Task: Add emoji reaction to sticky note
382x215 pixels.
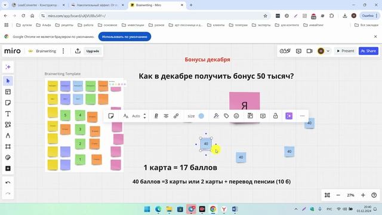Action: (x=236, y=116)
